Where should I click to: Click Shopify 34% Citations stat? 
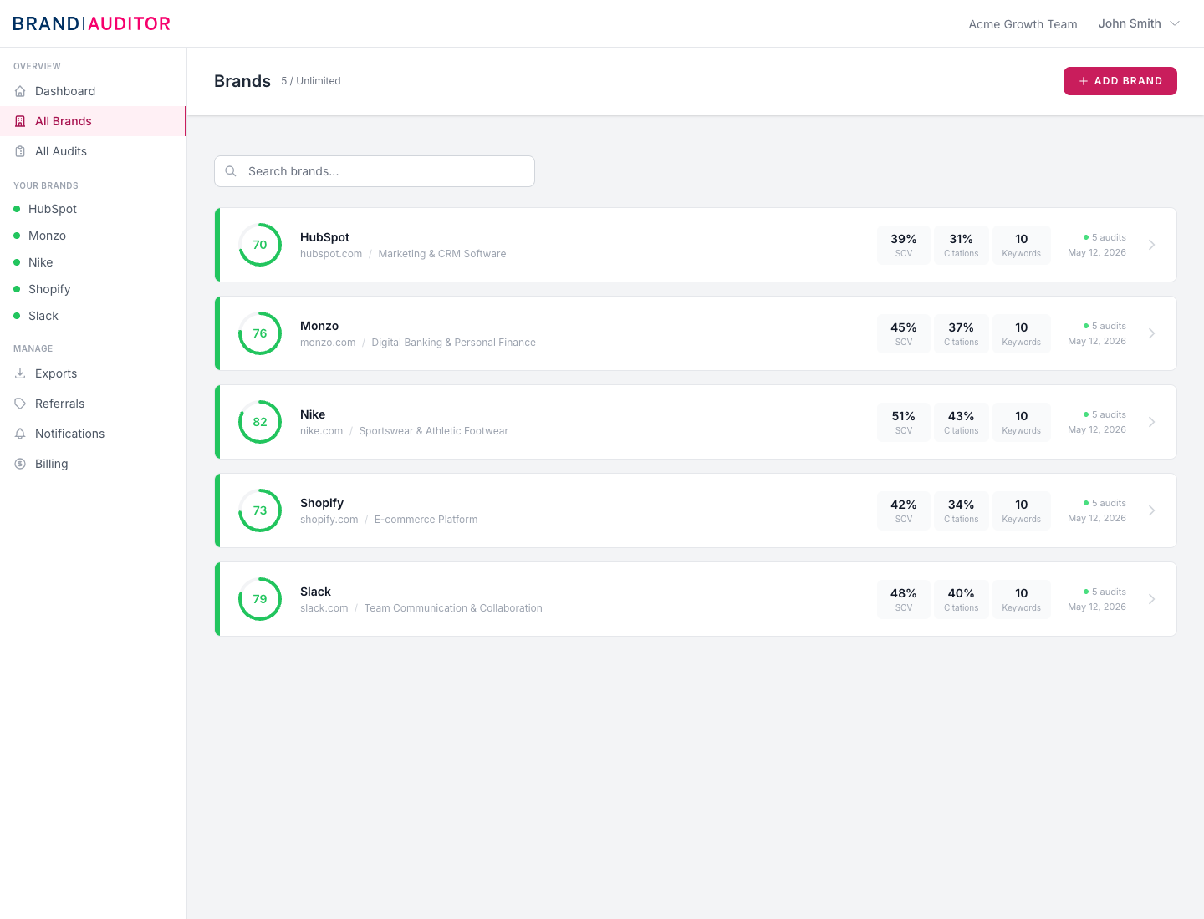tap(962, 510)
